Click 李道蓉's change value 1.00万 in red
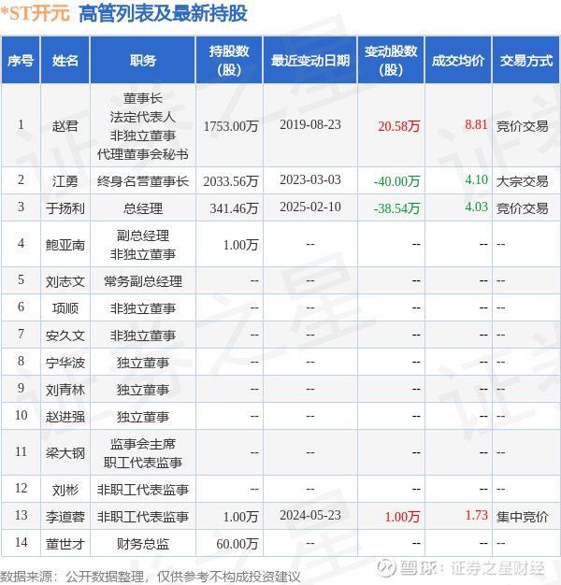Image resolution: width=561 pixels, height=585 pixels. [x=402, y=517]
